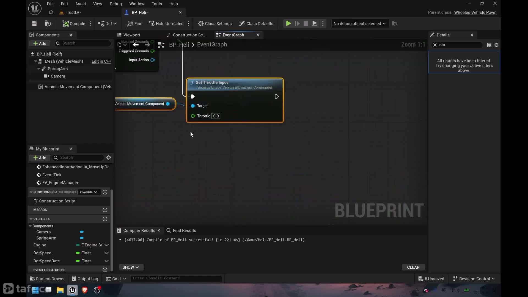Open the graph bookmarks dropdown

pyautogui.click(x=122, y=45)
